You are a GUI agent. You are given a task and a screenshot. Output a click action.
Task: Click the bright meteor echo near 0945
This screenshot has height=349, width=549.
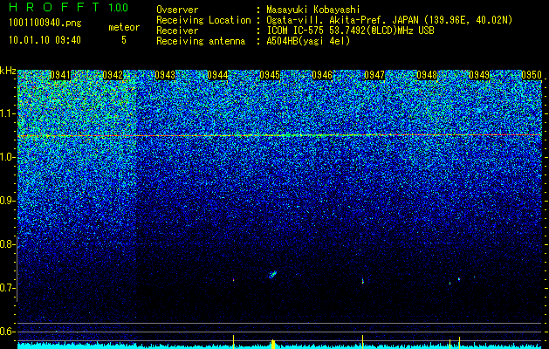tap(272, 275)
